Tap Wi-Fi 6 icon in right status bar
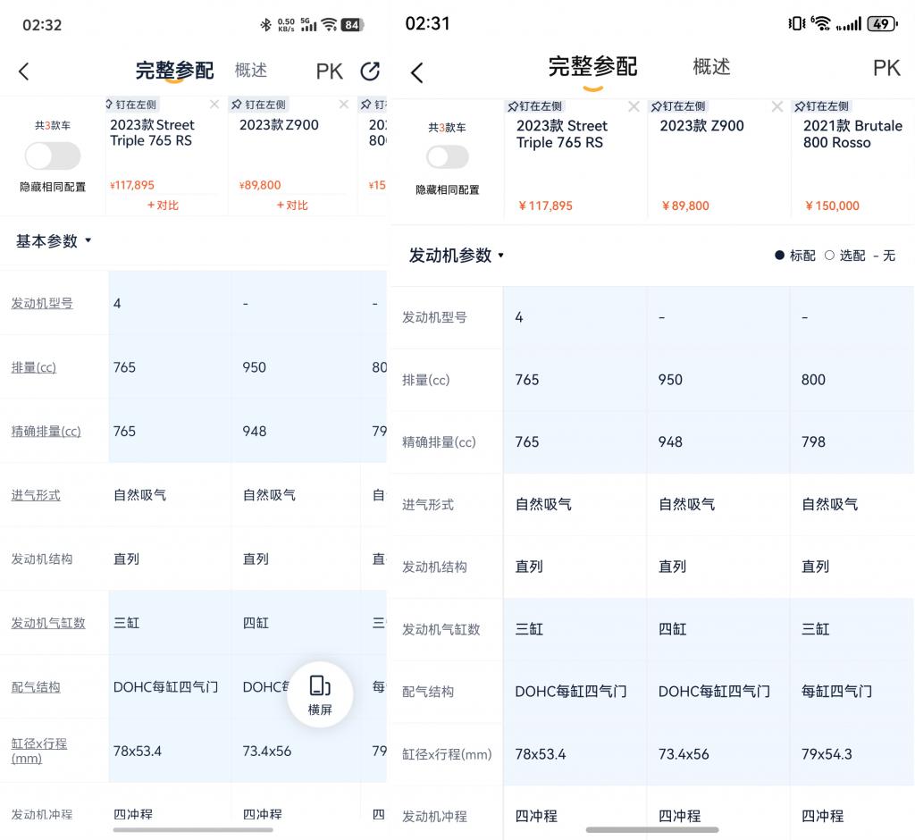This screenshot has width=915, height=840. [821, 23]
